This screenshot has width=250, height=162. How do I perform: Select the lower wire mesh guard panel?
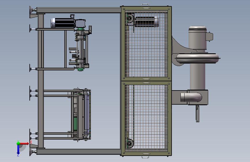[146, 118]
